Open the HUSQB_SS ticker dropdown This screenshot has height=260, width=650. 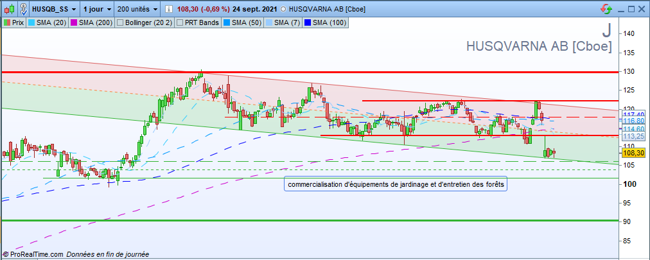coord(54,9)
